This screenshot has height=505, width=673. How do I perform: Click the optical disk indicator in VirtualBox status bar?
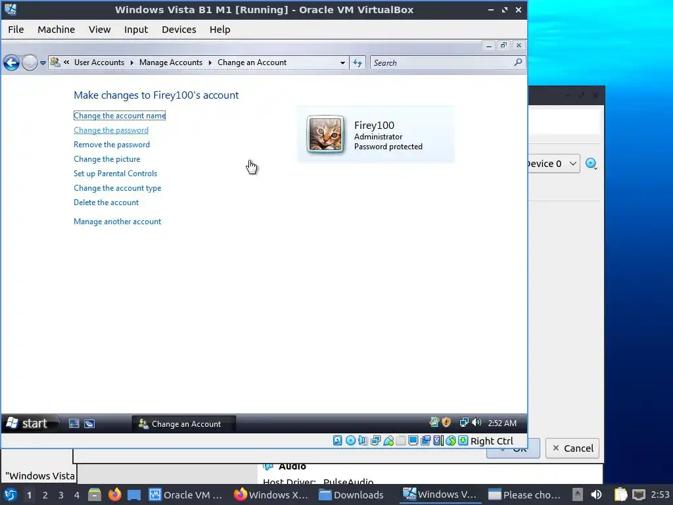pos(351,441)
